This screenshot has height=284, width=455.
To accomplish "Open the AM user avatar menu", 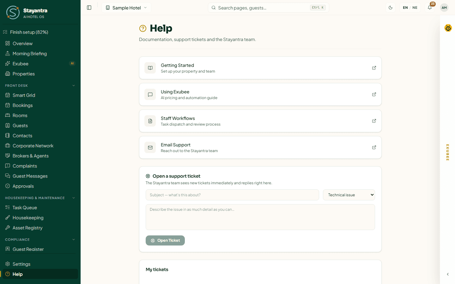I will coord(444,8).
